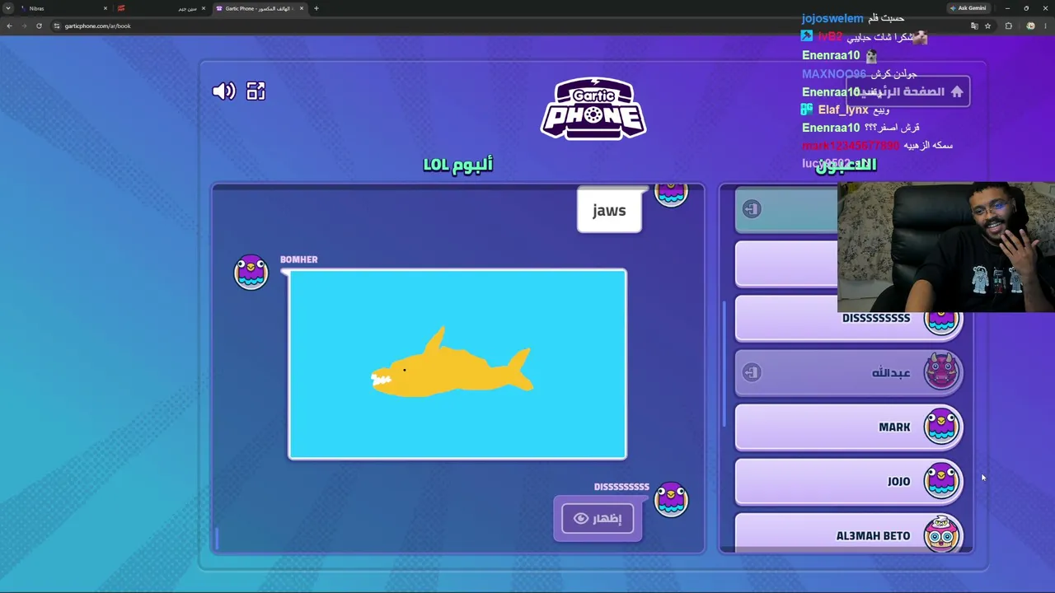Image resolution: width=1055 pixels, height=593 pixels.
Task: Click chat username Elaf_lynx
Action: click(843, 110)
